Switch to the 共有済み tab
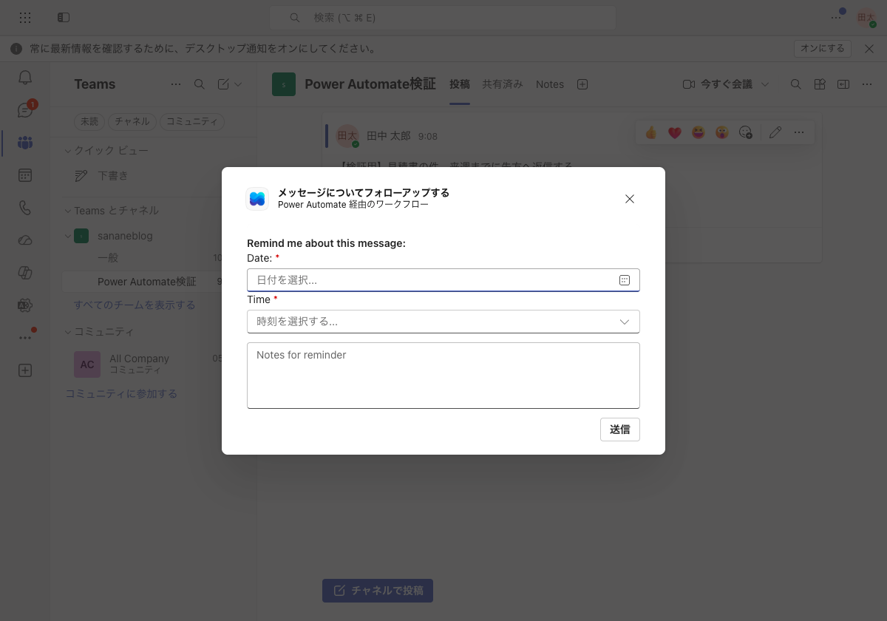 click(x=503, y=84)
